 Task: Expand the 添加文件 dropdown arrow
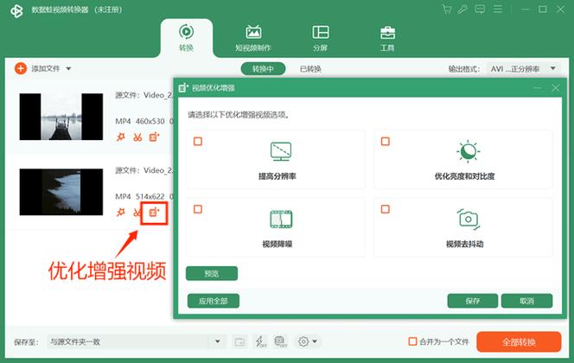(x=68, y=68)
